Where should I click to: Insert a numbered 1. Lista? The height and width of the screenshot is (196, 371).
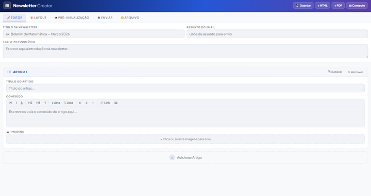69,103
